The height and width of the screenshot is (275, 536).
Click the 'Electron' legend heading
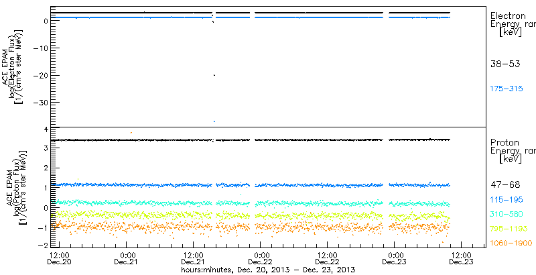click(x=508, y=15)
